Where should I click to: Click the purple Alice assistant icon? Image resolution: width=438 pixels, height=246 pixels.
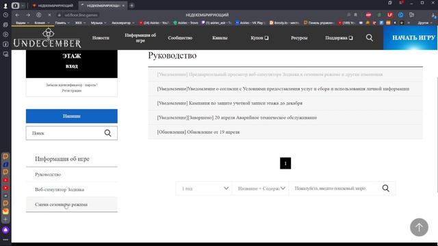[x=5, y=230]
